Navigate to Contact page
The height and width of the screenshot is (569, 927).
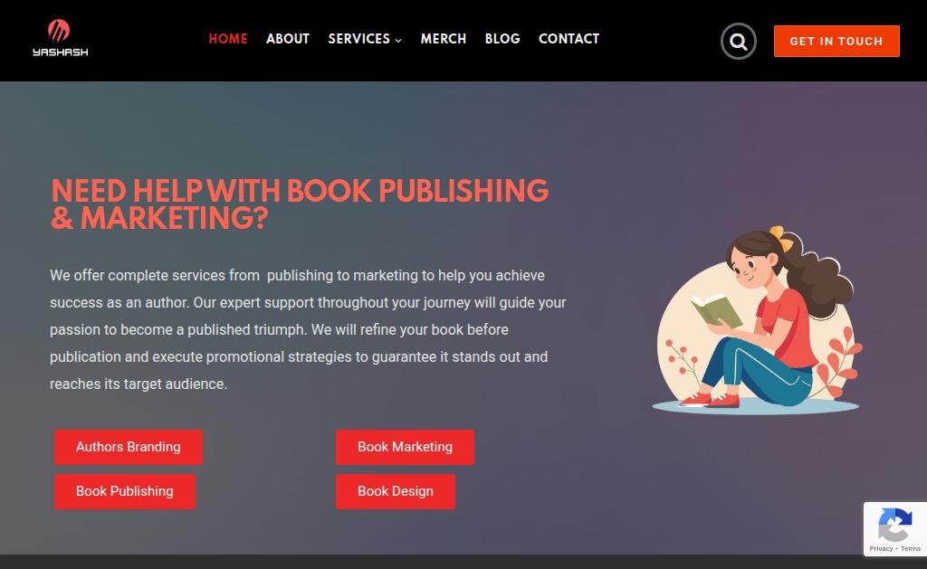569,39
